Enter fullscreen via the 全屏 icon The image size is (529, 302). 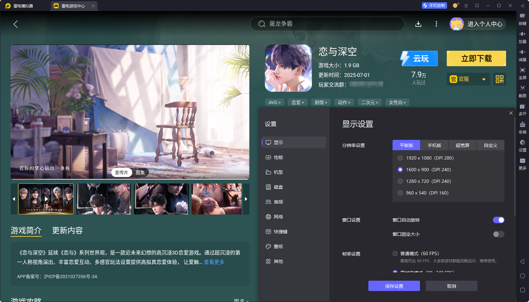523,73
